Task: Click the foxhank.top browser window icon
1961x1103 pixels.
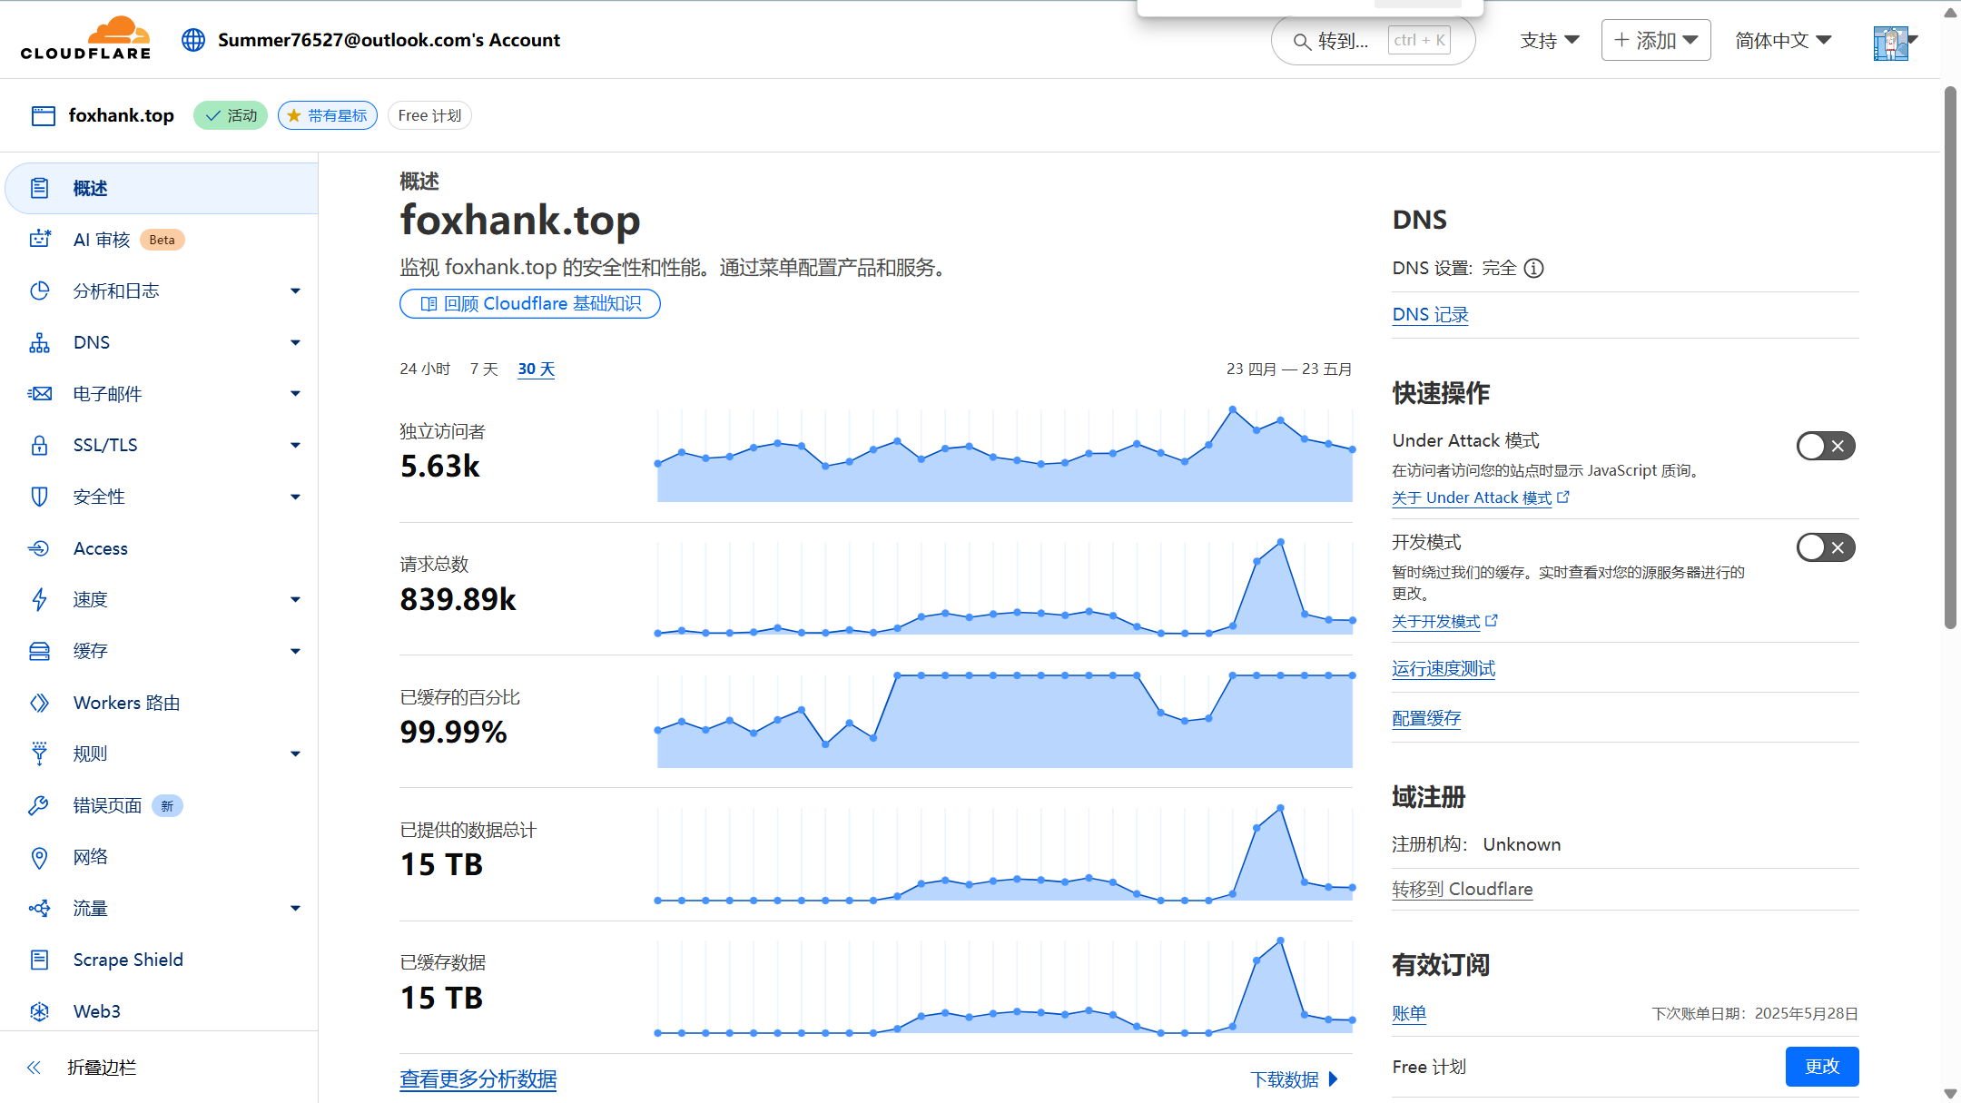Action: pyautogui.click(x=44, y=115)
